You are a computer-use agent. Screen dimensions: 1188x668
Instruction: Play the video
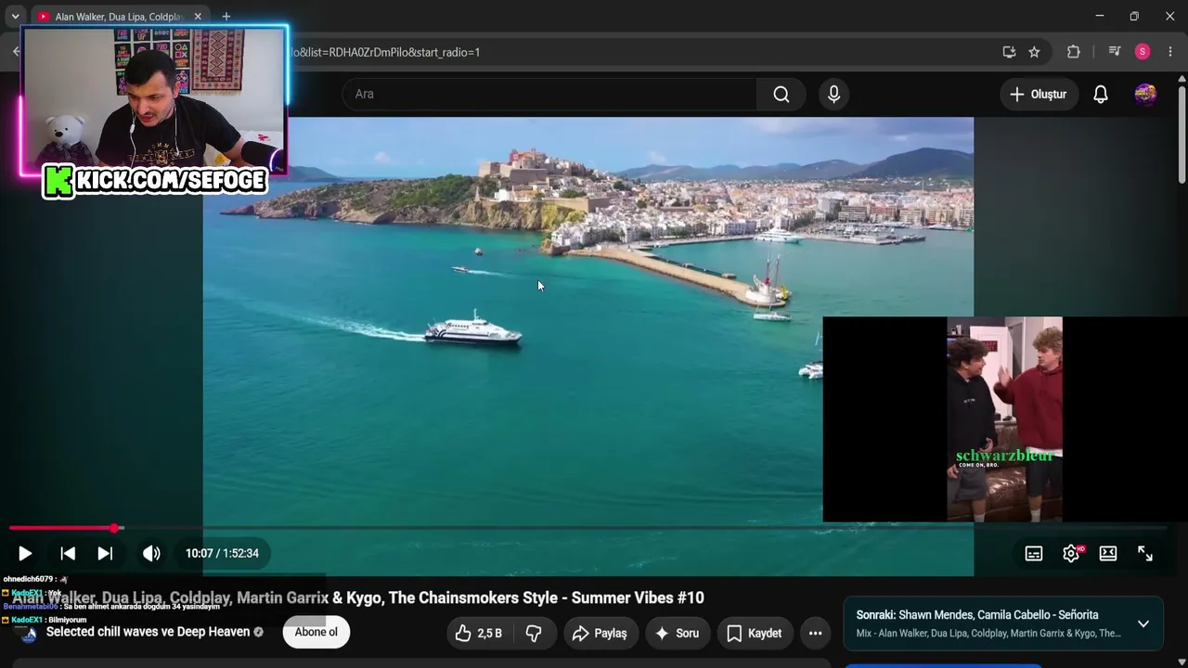click(25, 553)
